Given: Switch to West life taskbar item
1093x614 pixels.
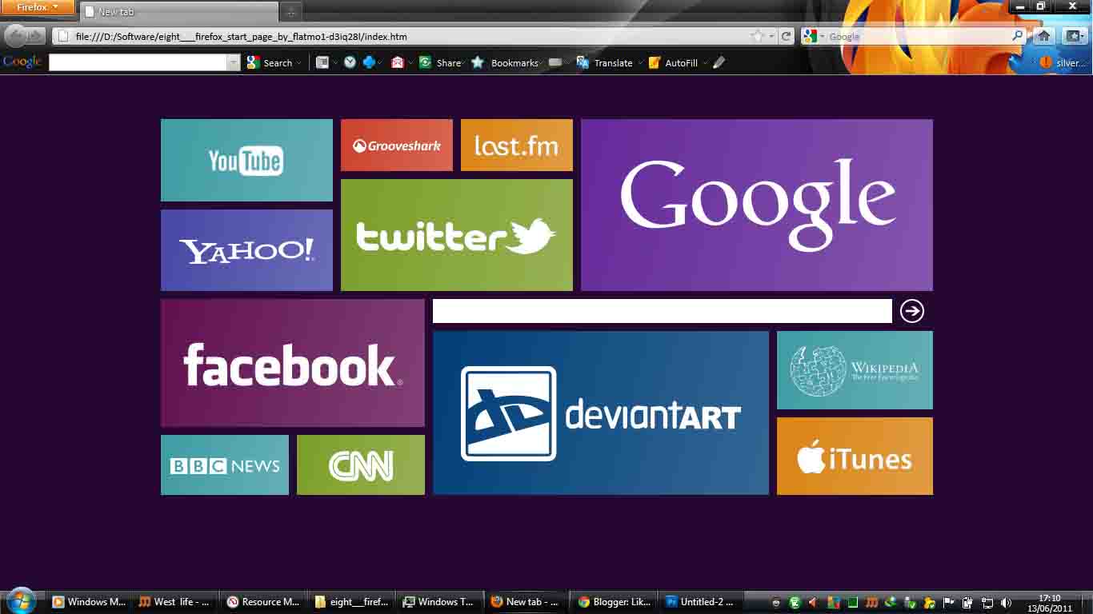Looking at the screenshot, I should coord(175,602).
